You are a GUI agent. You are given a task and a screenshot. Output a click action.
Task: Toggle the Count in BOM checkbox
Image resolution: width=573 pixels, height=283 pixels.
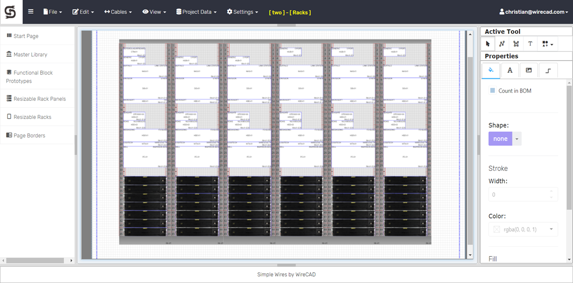coord(493,91)
